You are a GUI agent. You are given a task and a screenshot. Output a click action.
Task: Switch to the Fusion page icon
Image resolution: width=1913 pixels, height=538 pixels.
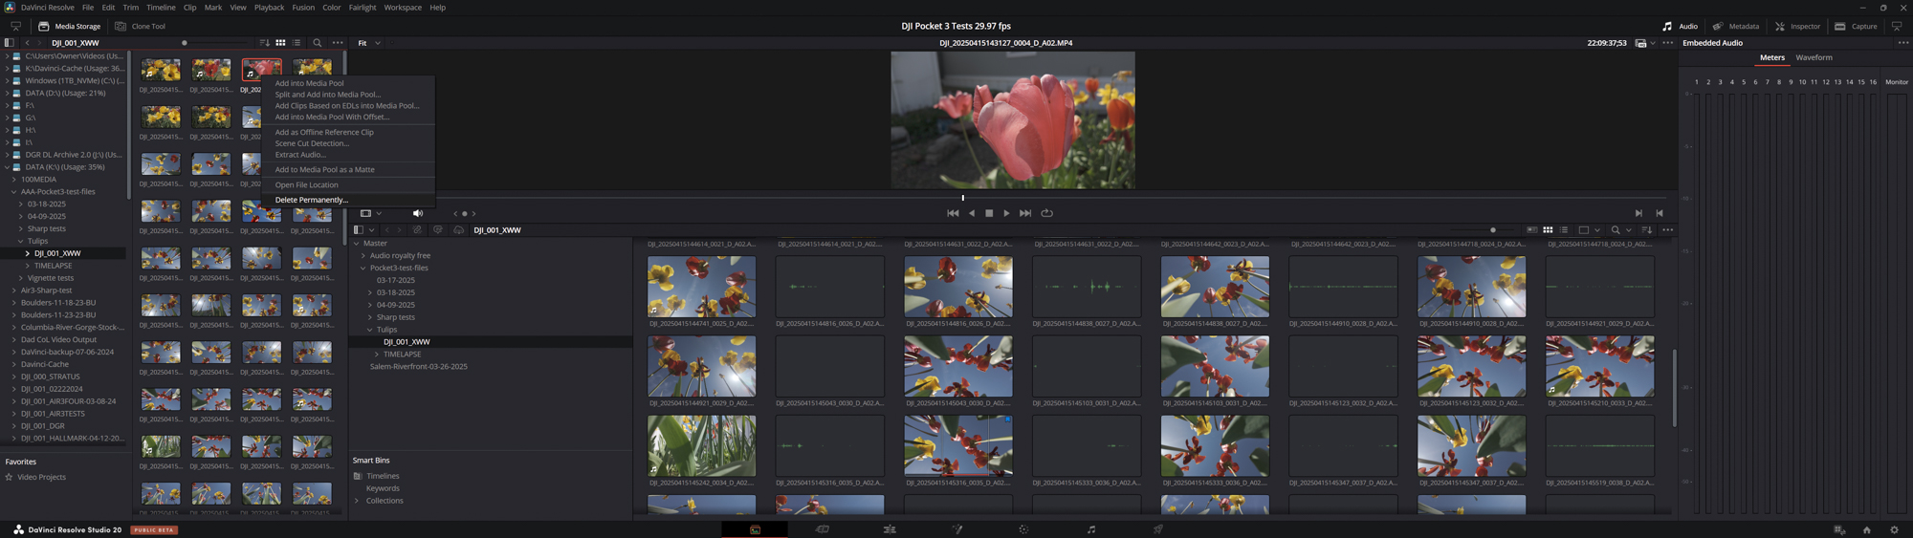click(956, 529)
